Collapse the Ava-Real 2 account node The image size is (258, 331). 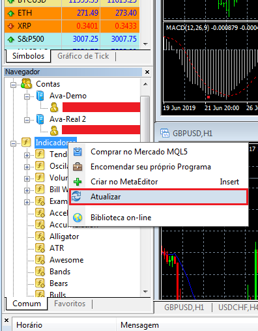pos(27,120)
